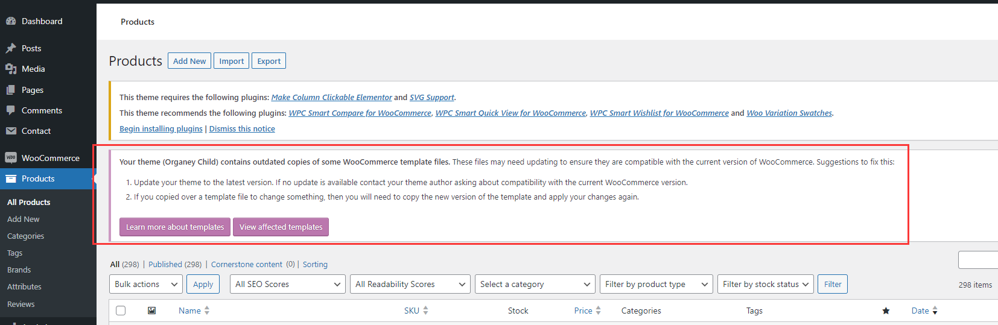Viewport: 998px width, 325px height.
Task: Open Brands submenu item
Action: coord(19,270)
